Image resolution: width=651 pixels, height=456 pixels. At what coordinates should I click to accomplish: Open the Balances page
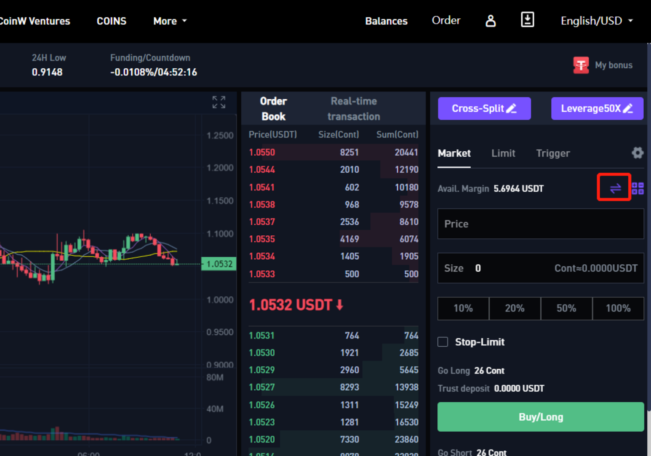tap(386, 21)
